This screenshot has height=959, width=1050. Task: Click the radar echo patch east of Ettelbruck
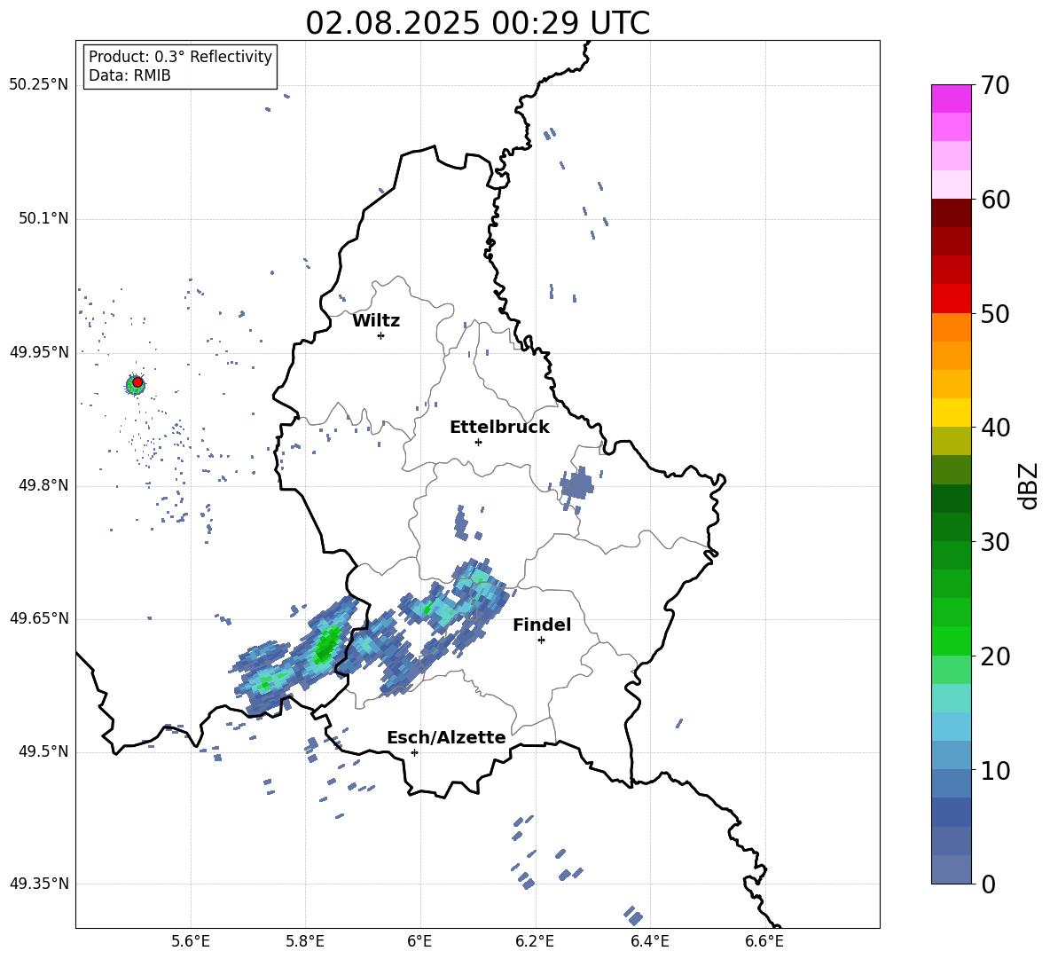click(576, 483)
